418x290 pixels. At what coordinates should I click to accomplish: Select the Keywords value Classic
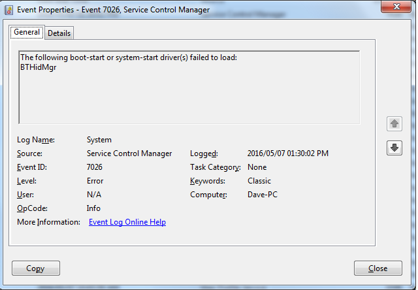coord(259,181)
